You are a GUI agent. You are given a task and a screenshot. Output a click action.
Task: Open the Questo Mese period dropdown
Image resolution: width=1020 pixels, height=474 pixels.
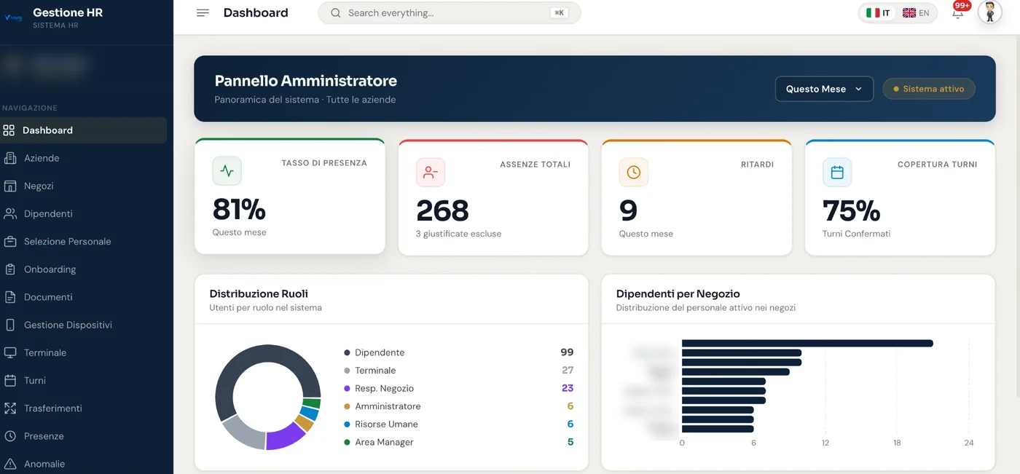824,89
